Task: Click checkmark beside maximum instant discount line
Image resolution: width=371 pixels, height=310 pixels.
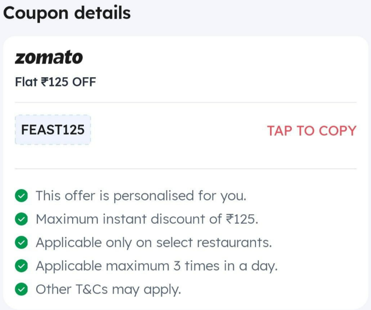Action: point(21,219)
